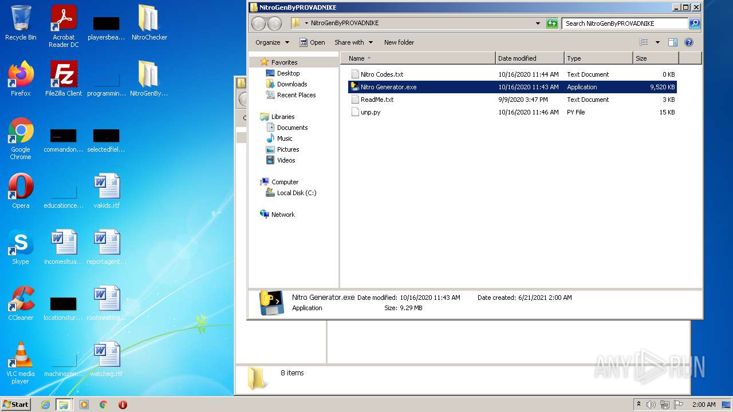This screenshot has width=733, height=412.
Task: Create a New folder
Action: [x=399, y=42]
